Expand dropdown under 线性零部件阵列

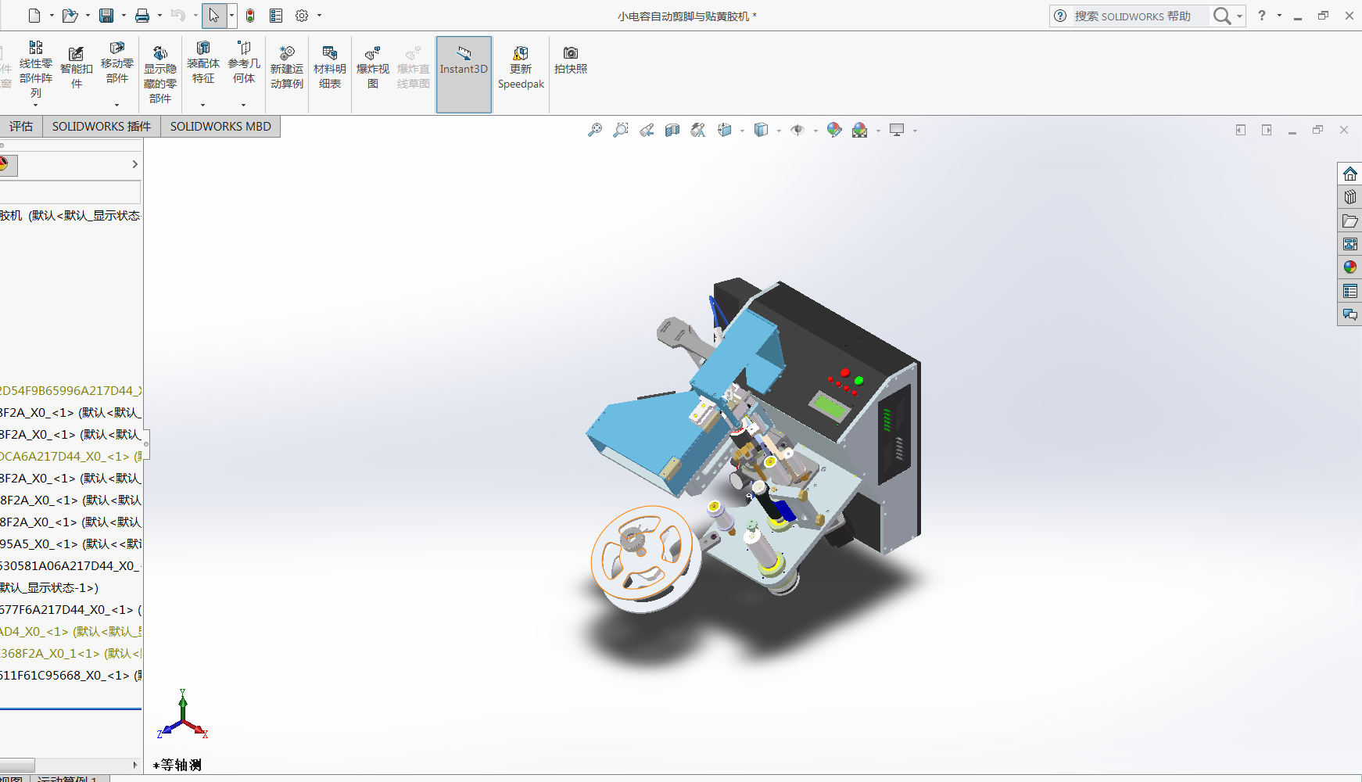pos(36,105)
